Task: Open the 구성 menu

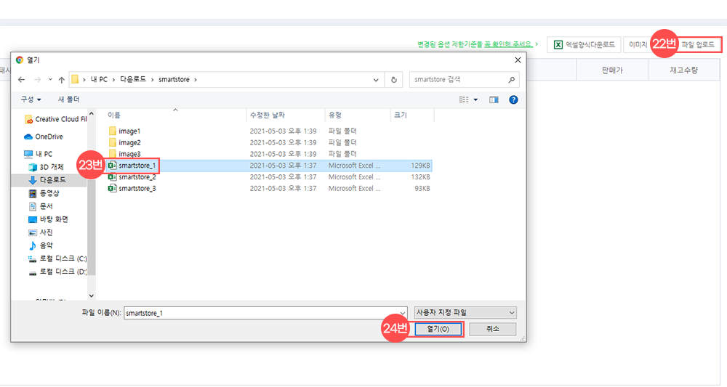Action: (x=31, y=99)
